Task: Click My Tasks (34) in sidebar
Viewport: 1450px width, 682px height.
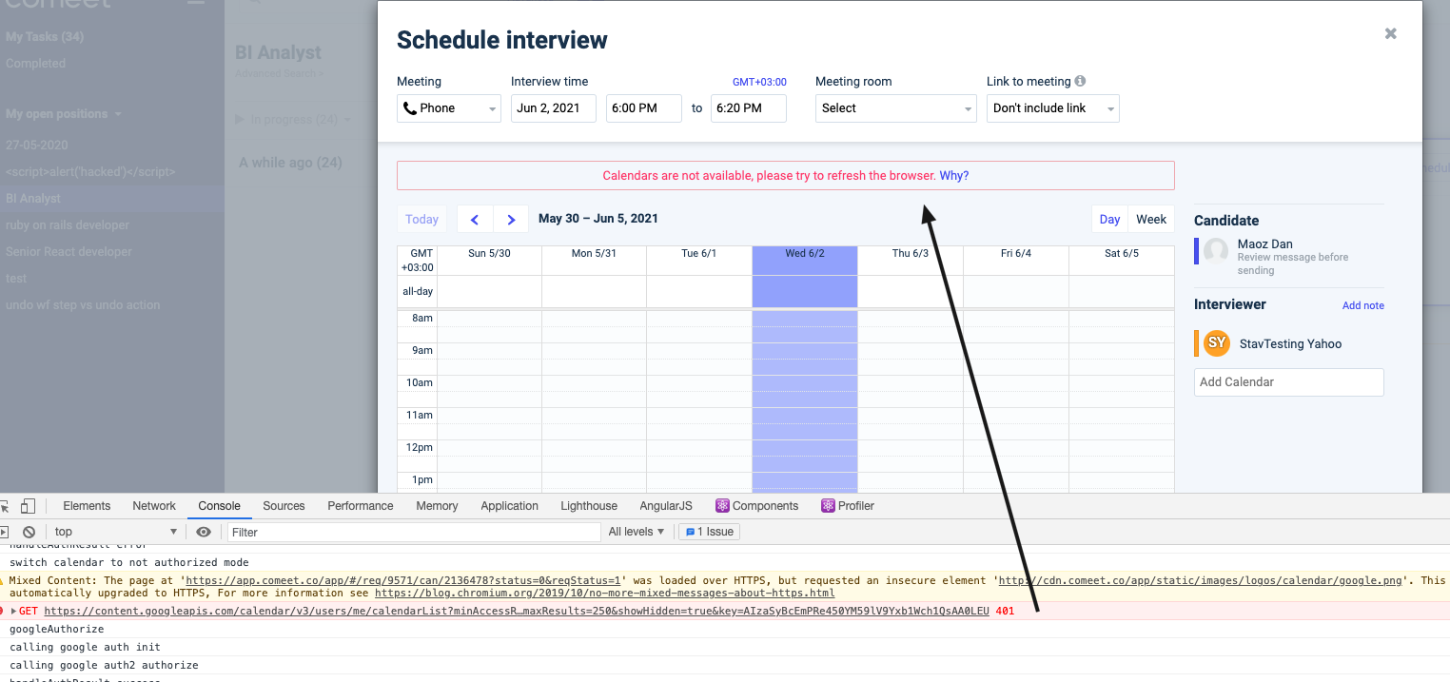Action: click(45, 37)
